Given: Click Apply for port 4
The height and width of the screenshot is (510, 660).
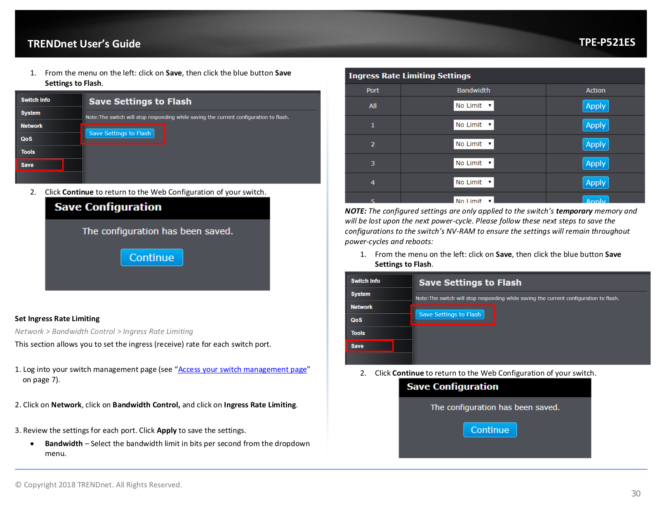Looking at the screenshot, I should click(596, 183).
